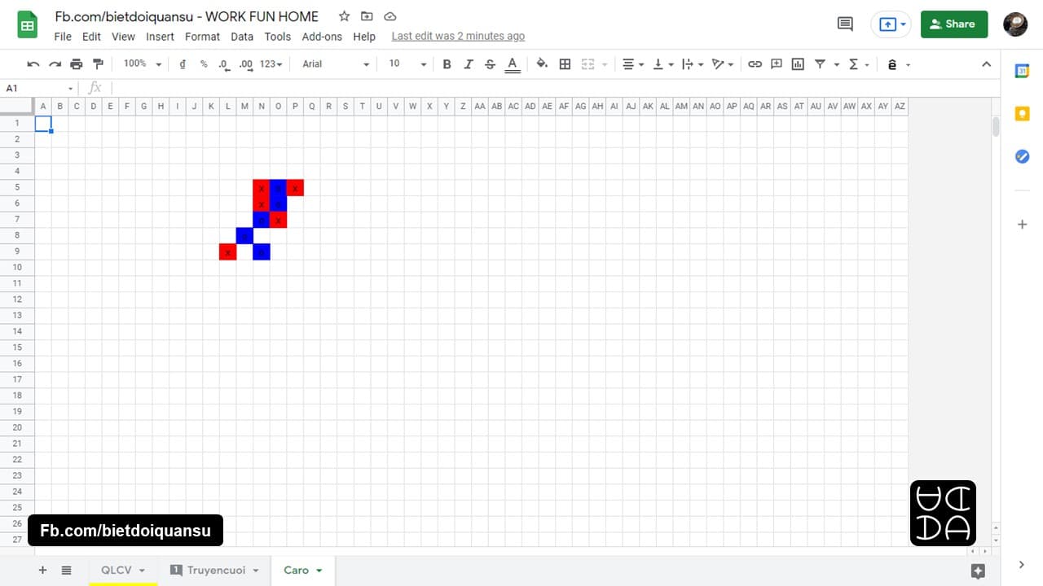
Task: Open the Format menu
Action: (x=202, y=37)
